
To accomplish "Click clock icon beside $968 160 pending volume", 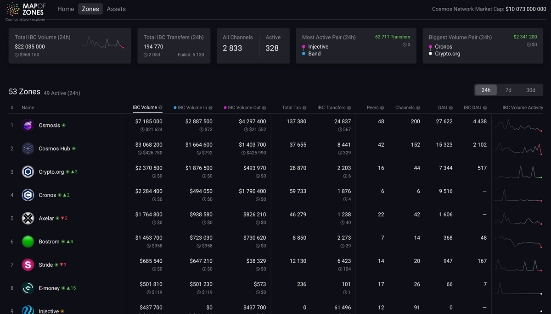I will [x=17, y=55].
